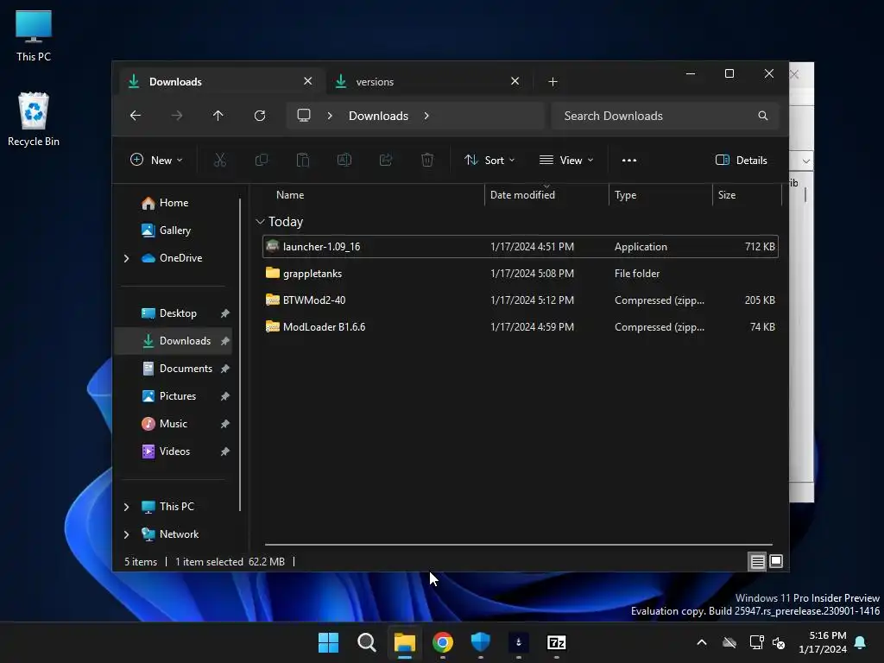Click the horizontal scrollbar in file list

click(519, 545)
